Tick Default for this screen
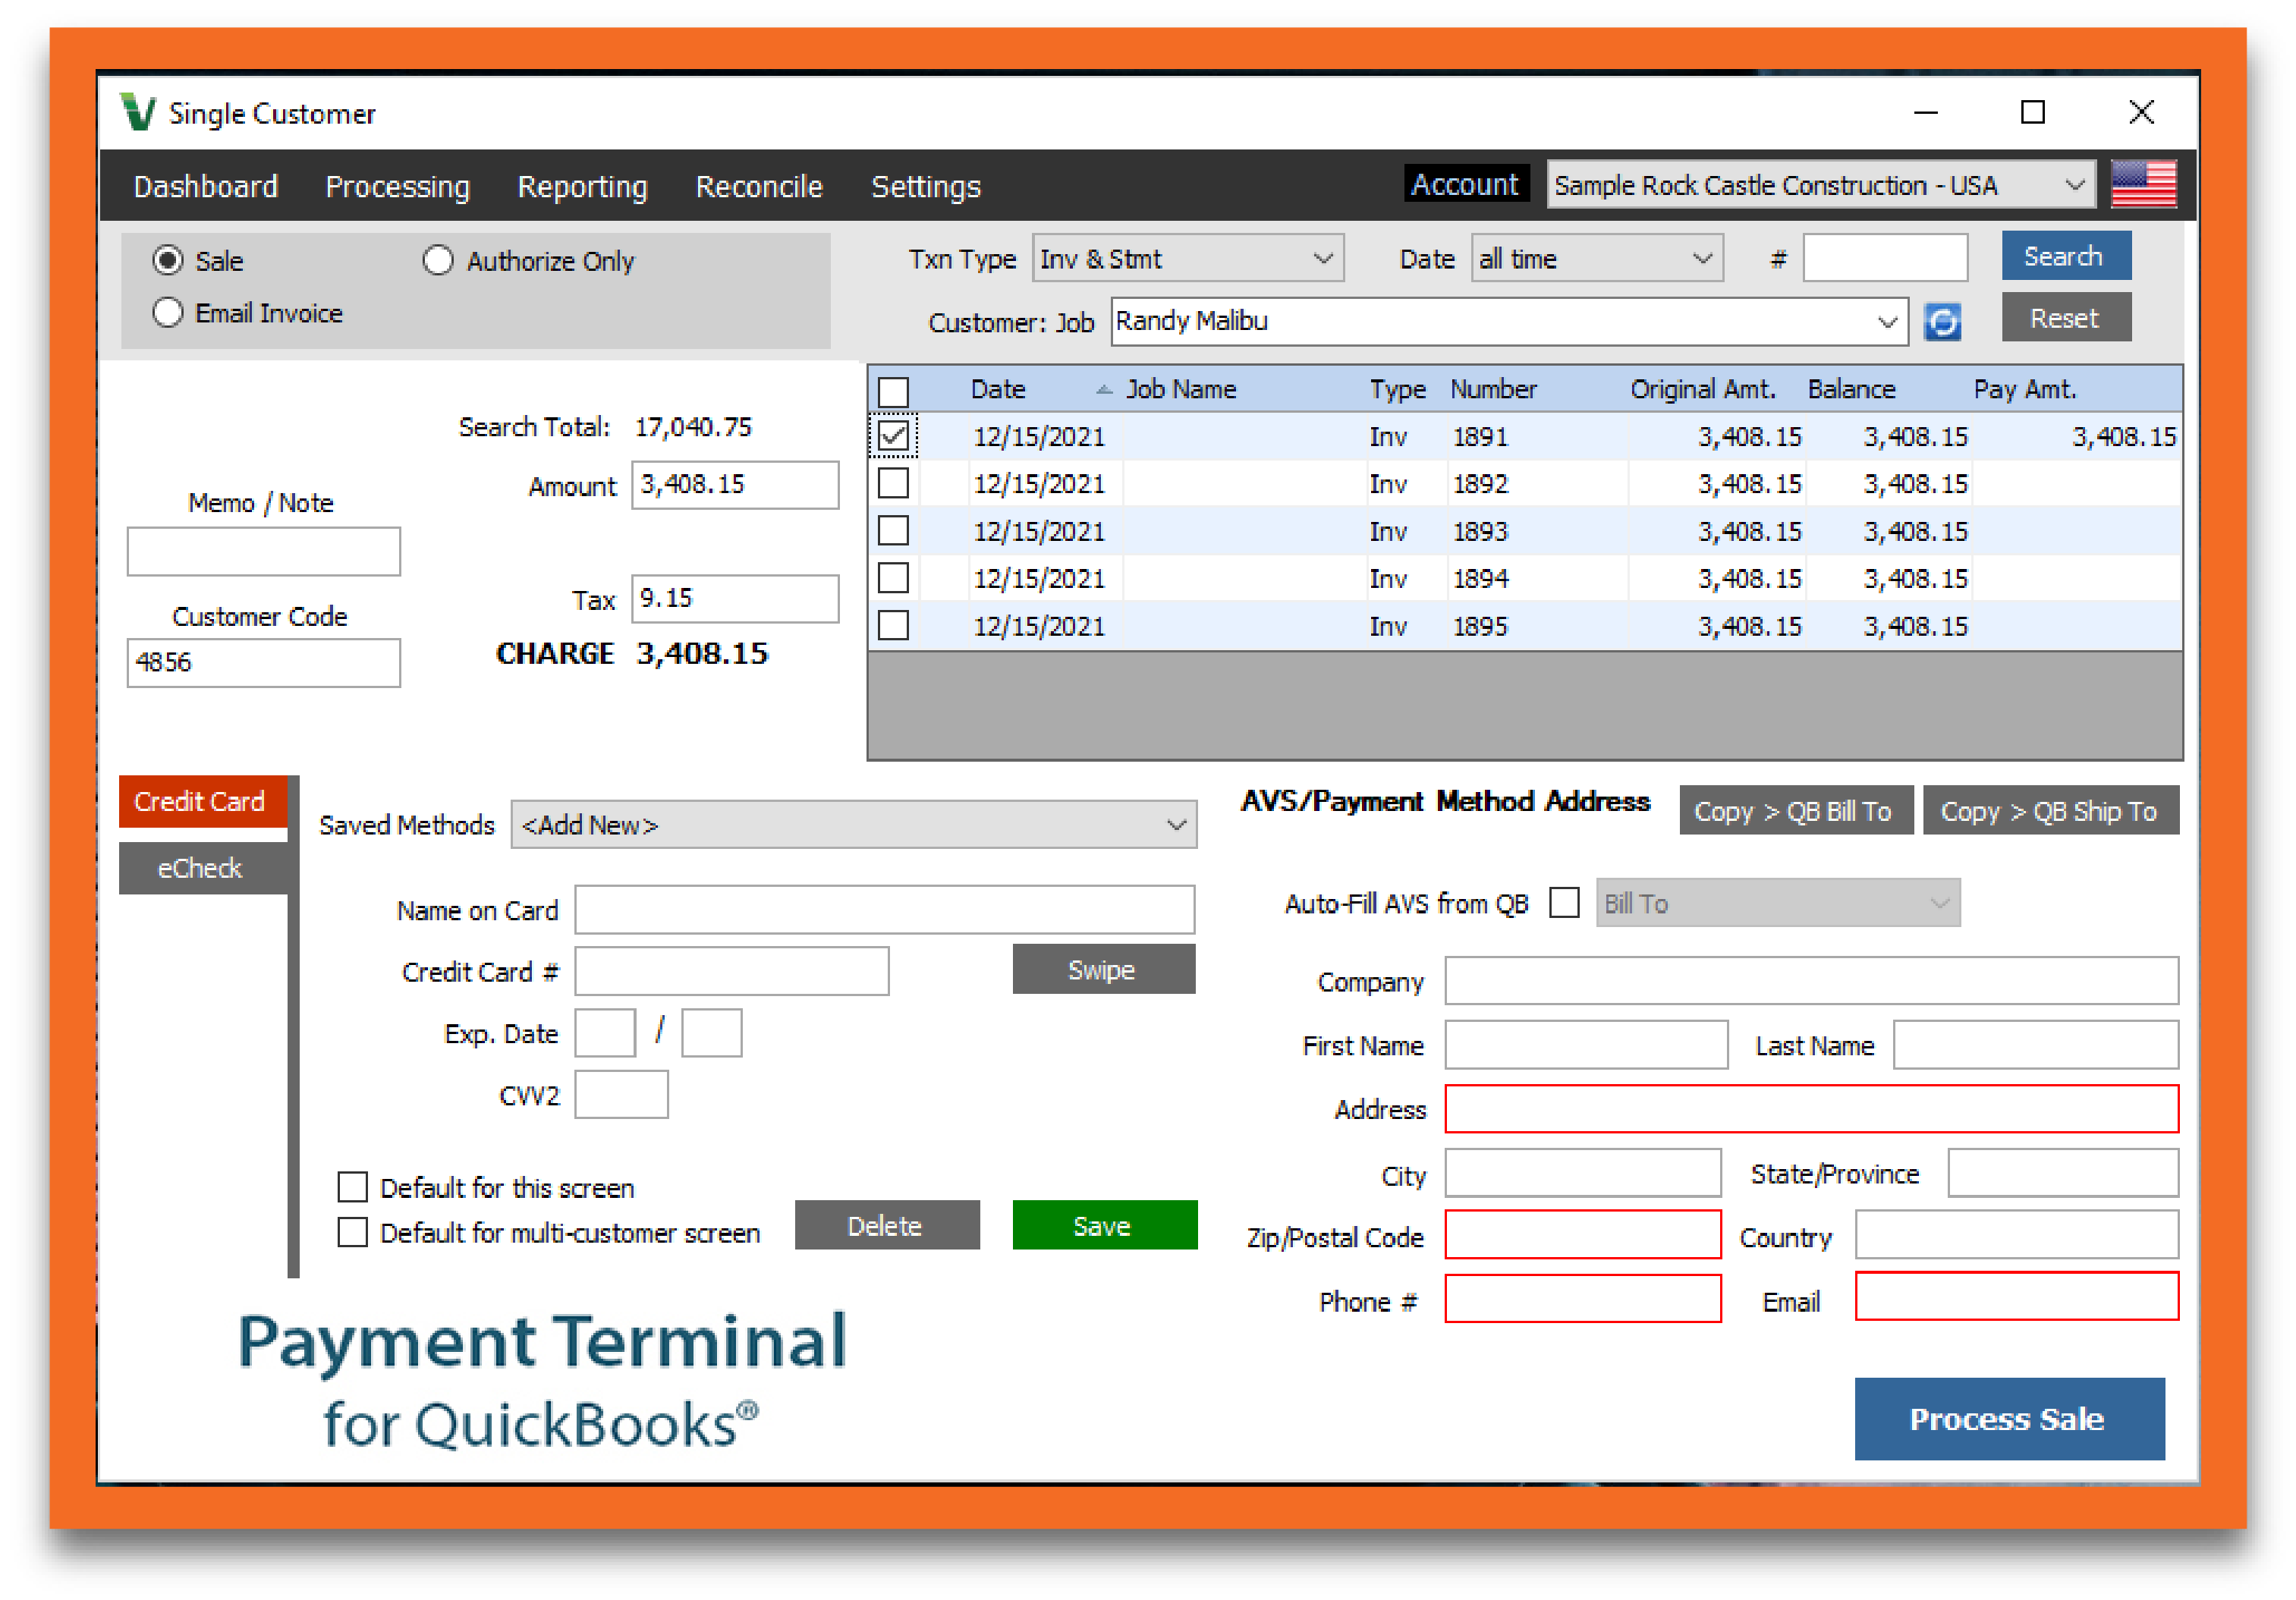This screenshot has height=1600, width=2296. coord(352,1187)
